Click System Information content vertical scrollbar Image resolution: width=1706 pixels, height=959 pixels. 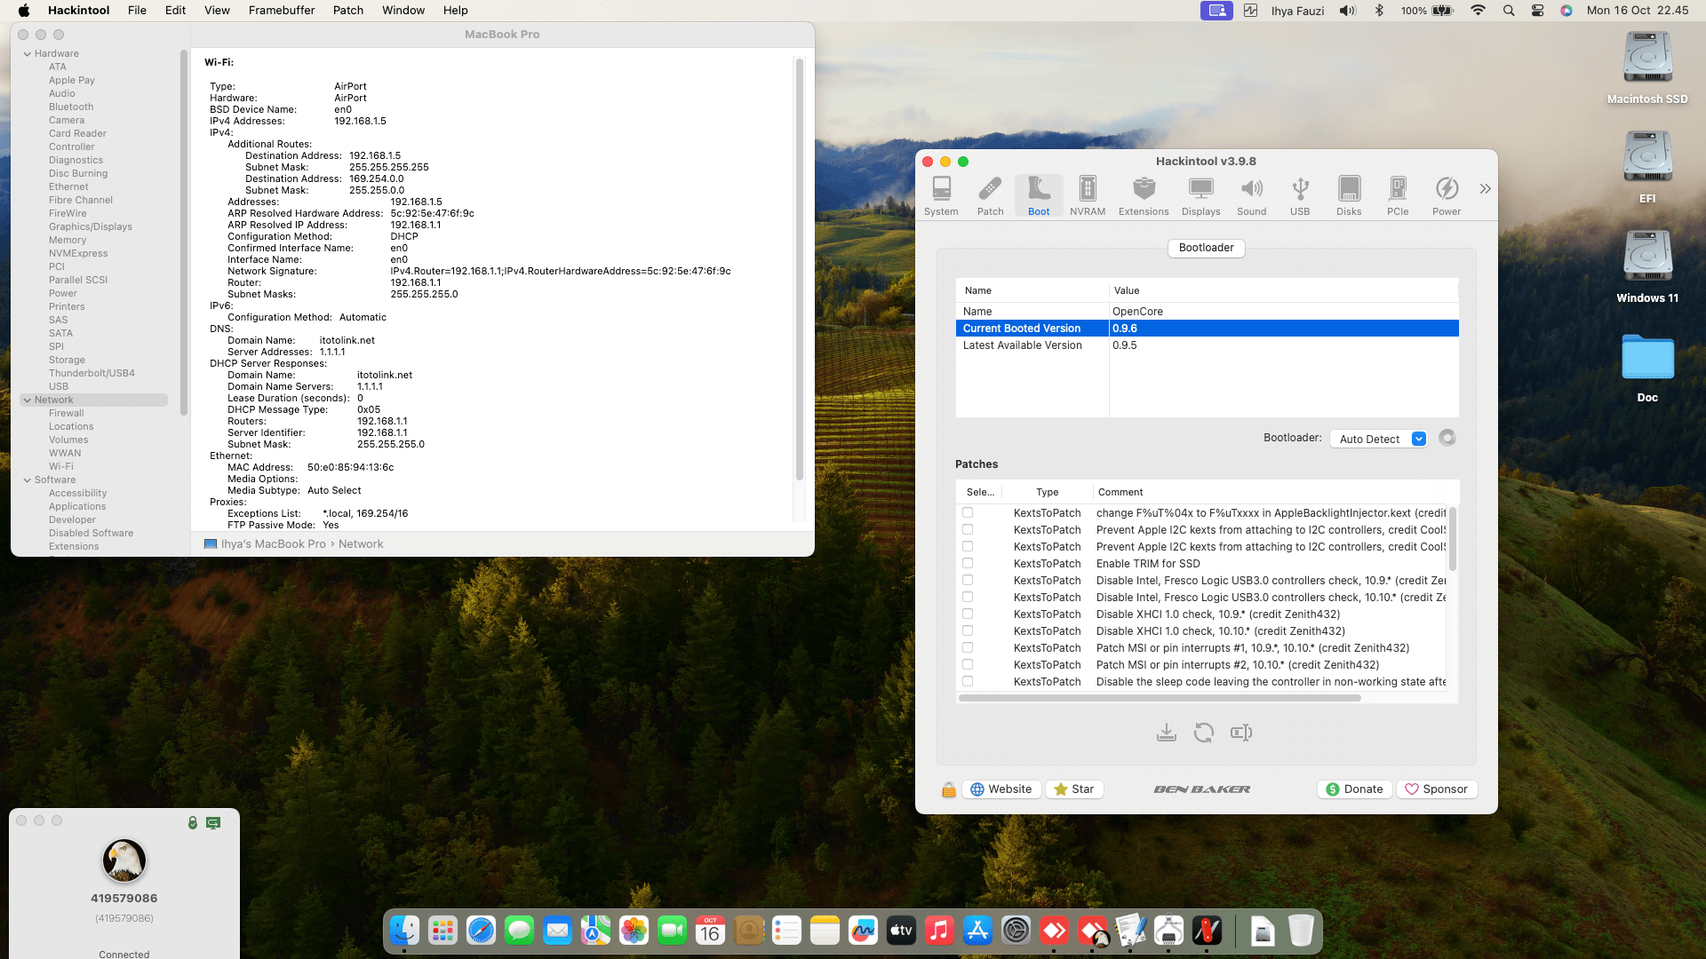coord(799,269)
